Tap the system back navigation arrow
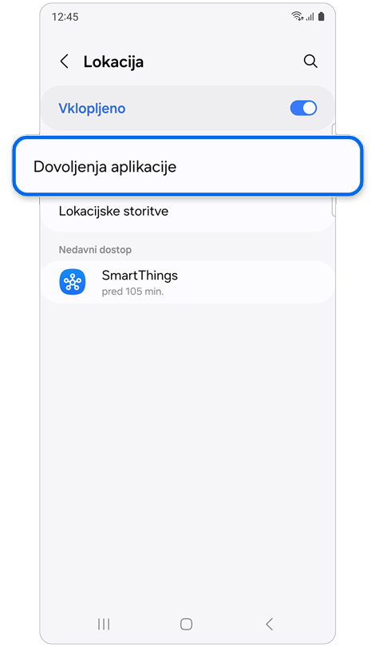This screenshot has height=647, width=375. pyautogui.click(x=269, y=624)
